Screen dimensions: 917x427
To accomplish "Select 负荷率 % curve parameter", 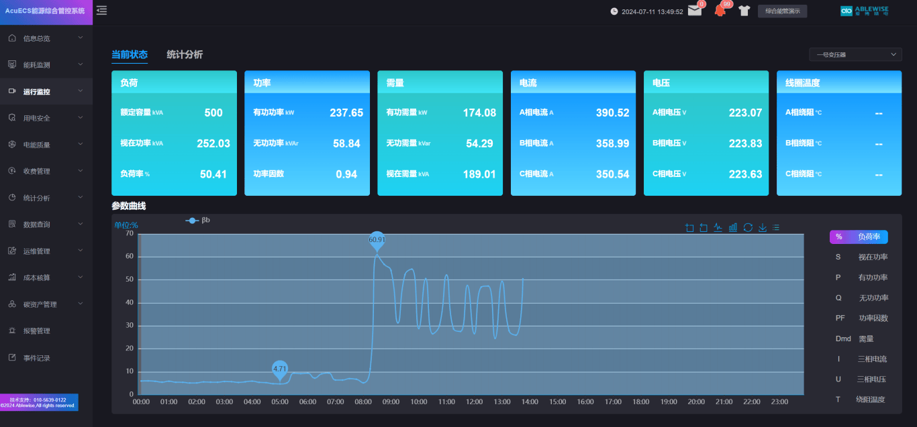I will click(859, 237).
